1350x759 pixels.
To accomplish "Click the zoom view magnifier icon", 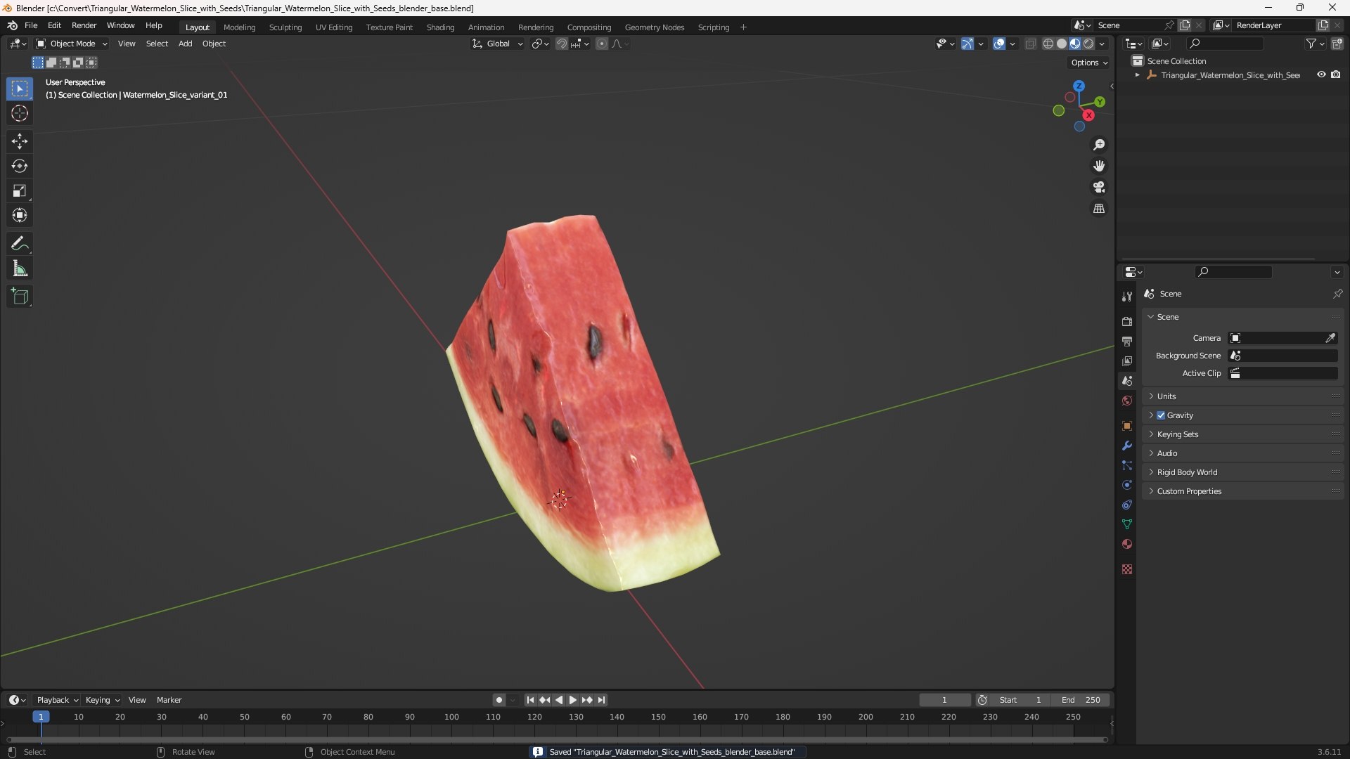I will click(x=1099, y=145).
